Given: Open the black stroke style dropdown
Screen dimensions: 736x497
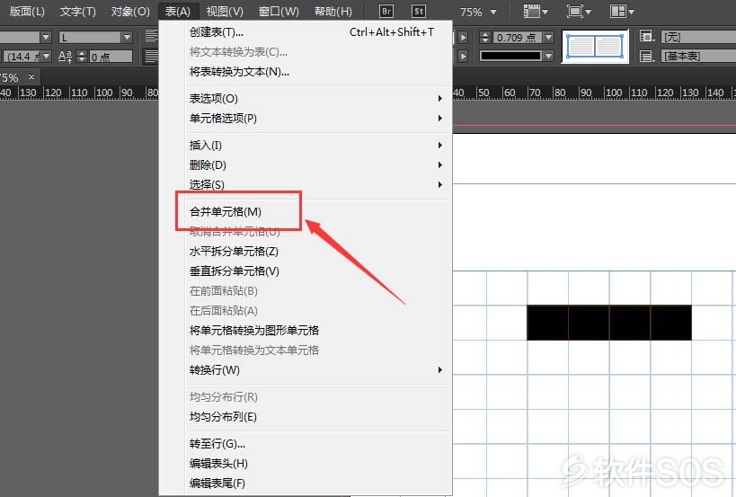Looking at the screenshot, I should point(548,57).
